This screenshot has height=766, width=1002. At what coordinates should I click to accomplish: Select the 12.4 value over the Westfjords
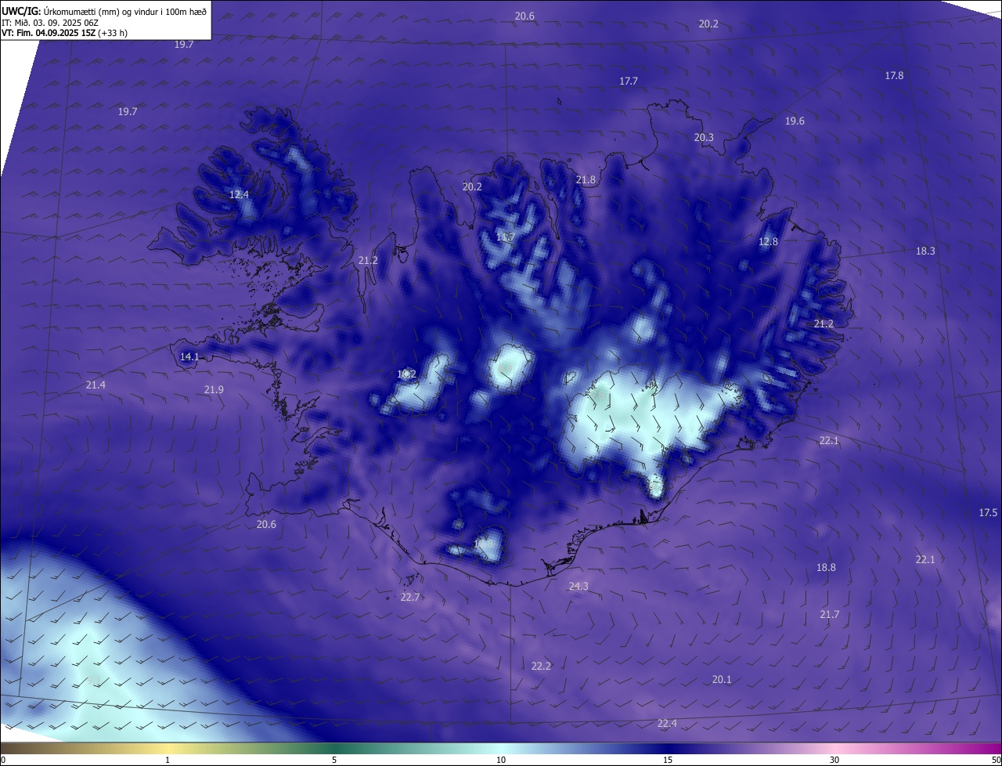[x=239, y=195]
